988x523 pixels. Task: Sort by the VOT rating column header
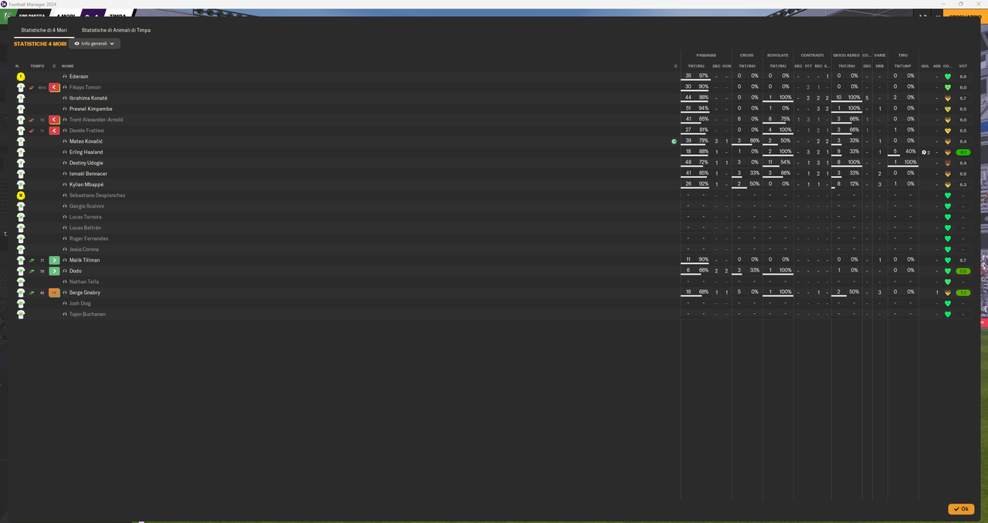[x=963, y=66]
